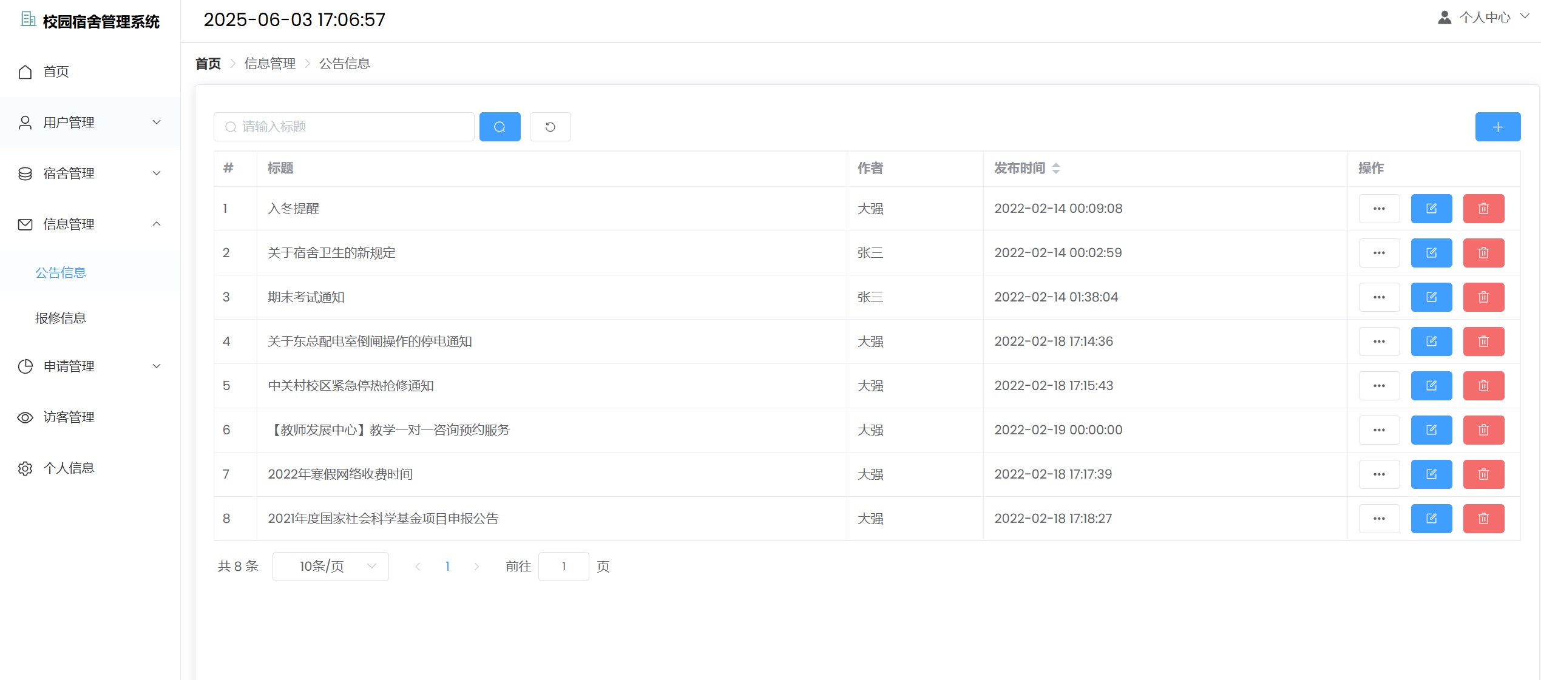Select 报修信息 in the sidebar

click(61, 318)
